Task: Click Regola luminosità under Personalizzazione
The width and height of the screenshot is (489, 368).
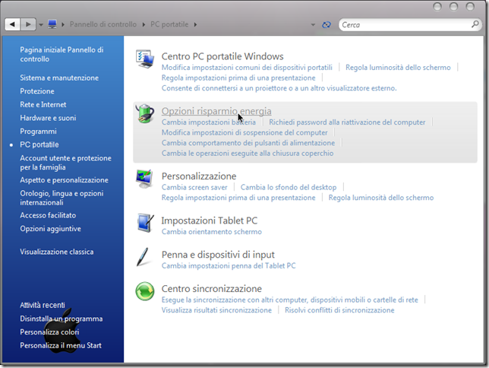Action: [x=381, y=198]
